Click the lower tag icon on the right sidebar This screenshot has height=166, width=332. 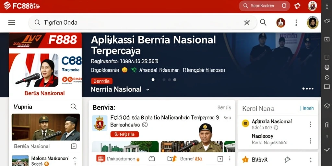coord(327,106)
